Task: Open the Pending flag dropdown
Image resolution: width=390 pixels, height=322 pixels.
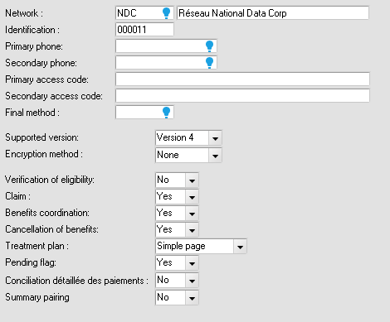Action: pyautogui.click(x=192, y=263)
